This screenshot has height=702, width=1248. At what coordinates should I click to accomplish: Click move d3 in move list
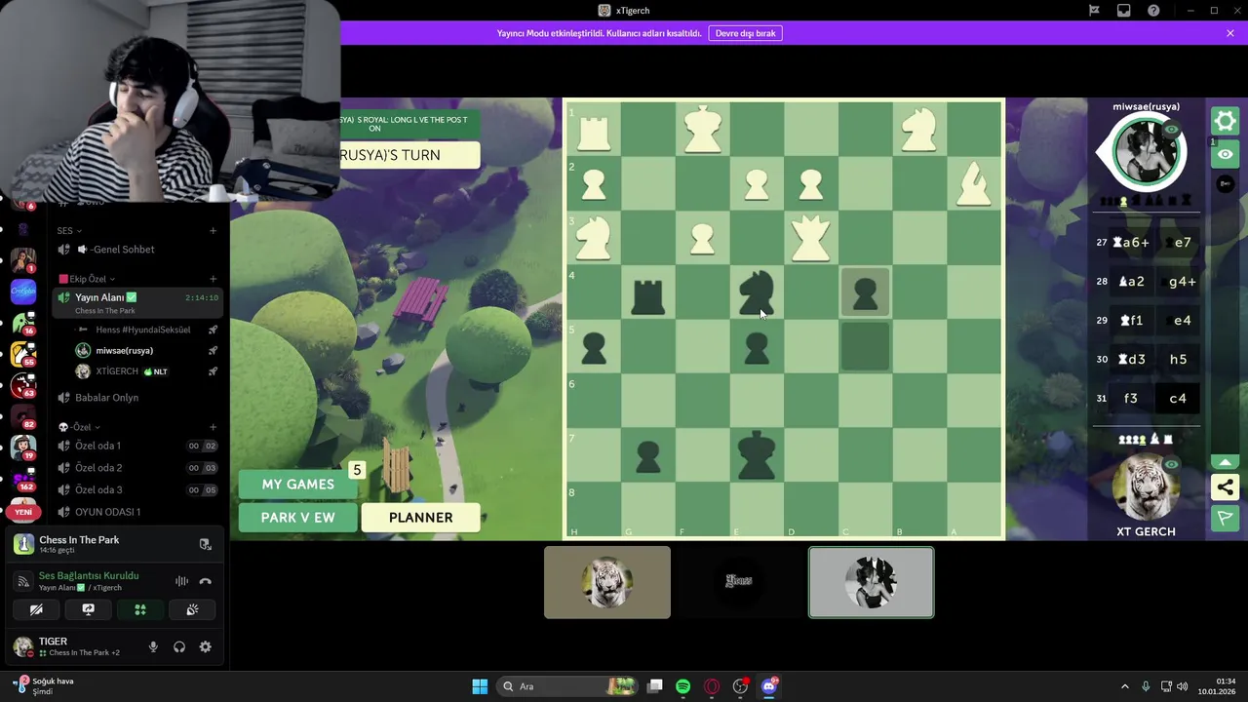click(x=1131, y=359)
